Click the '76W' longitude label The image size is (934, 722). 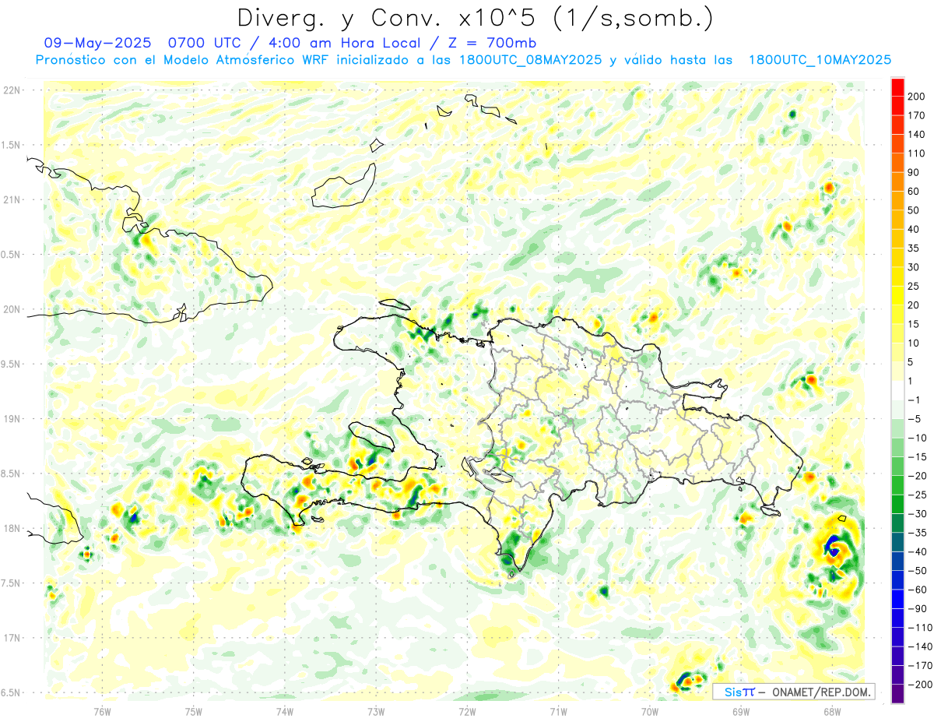pos(103,712)
